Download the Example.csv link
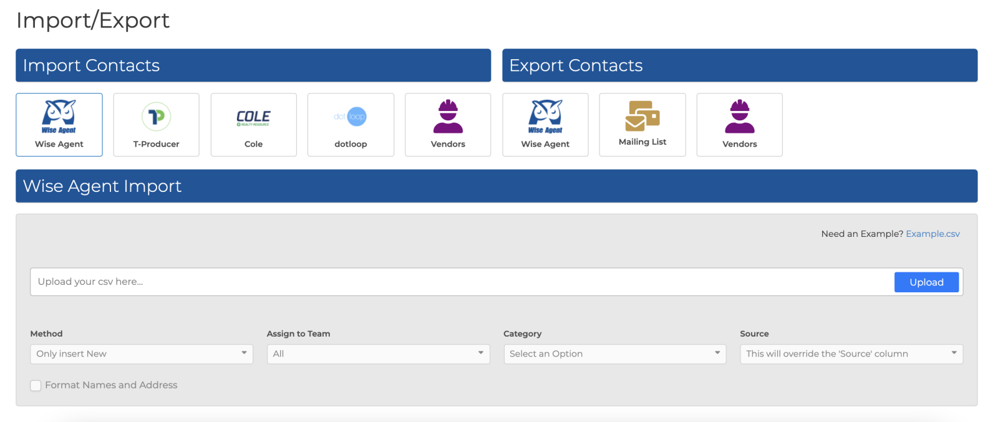This screenshot has width=998, height=422. point(933,234)
